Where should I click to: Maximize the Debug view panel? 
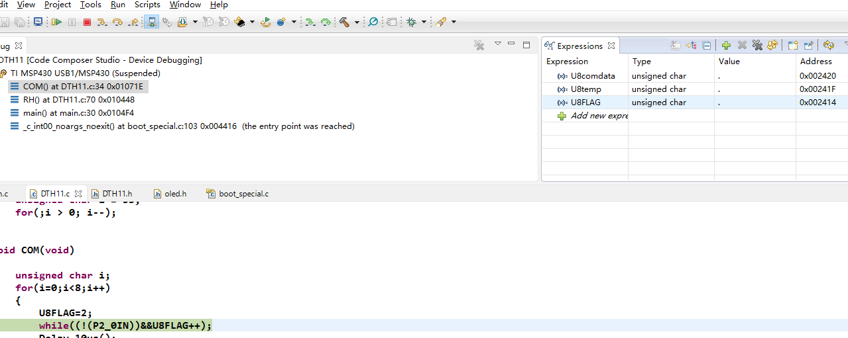[x=526, y=45]
